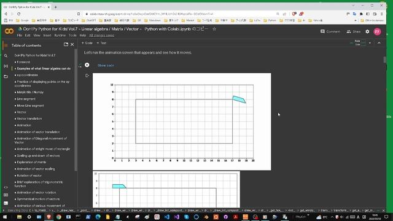Image resolution: width=393 pixels, height=221 pixels.
Task: Go to Line segment section
Action: click(26, 99)
